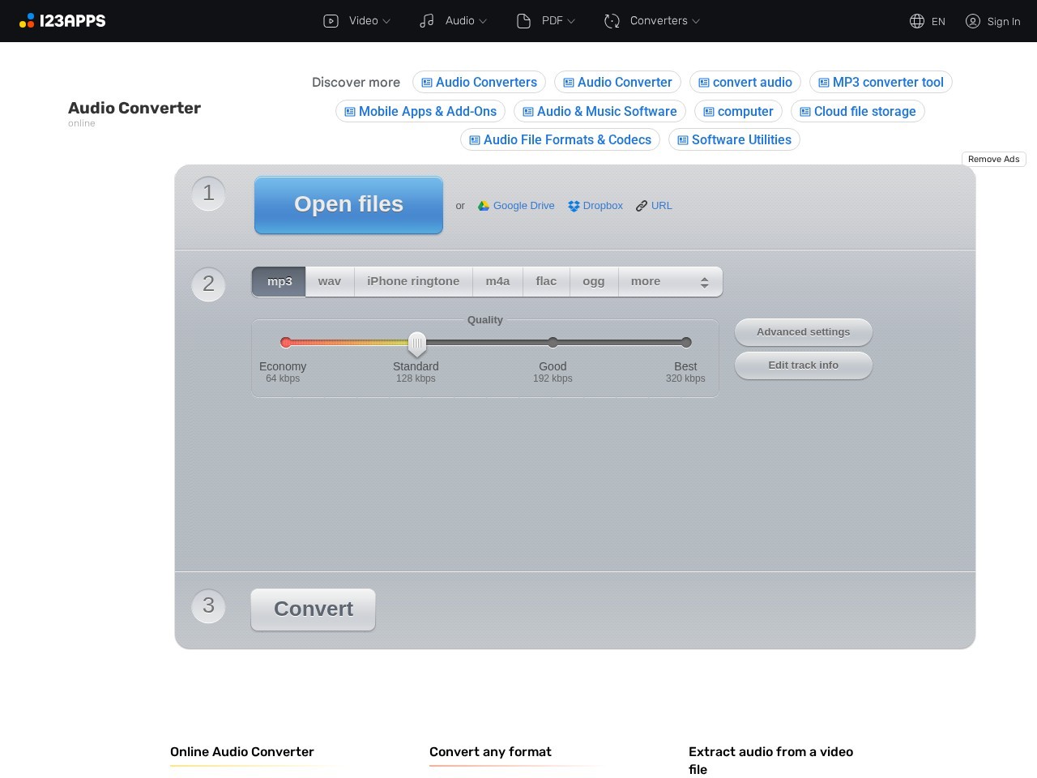
Task: Open the Dropbox link
Action: 603,206
